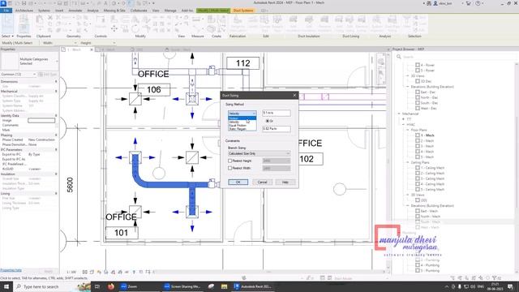Open the Branch Sizing dropdown

tap(259, 153)
